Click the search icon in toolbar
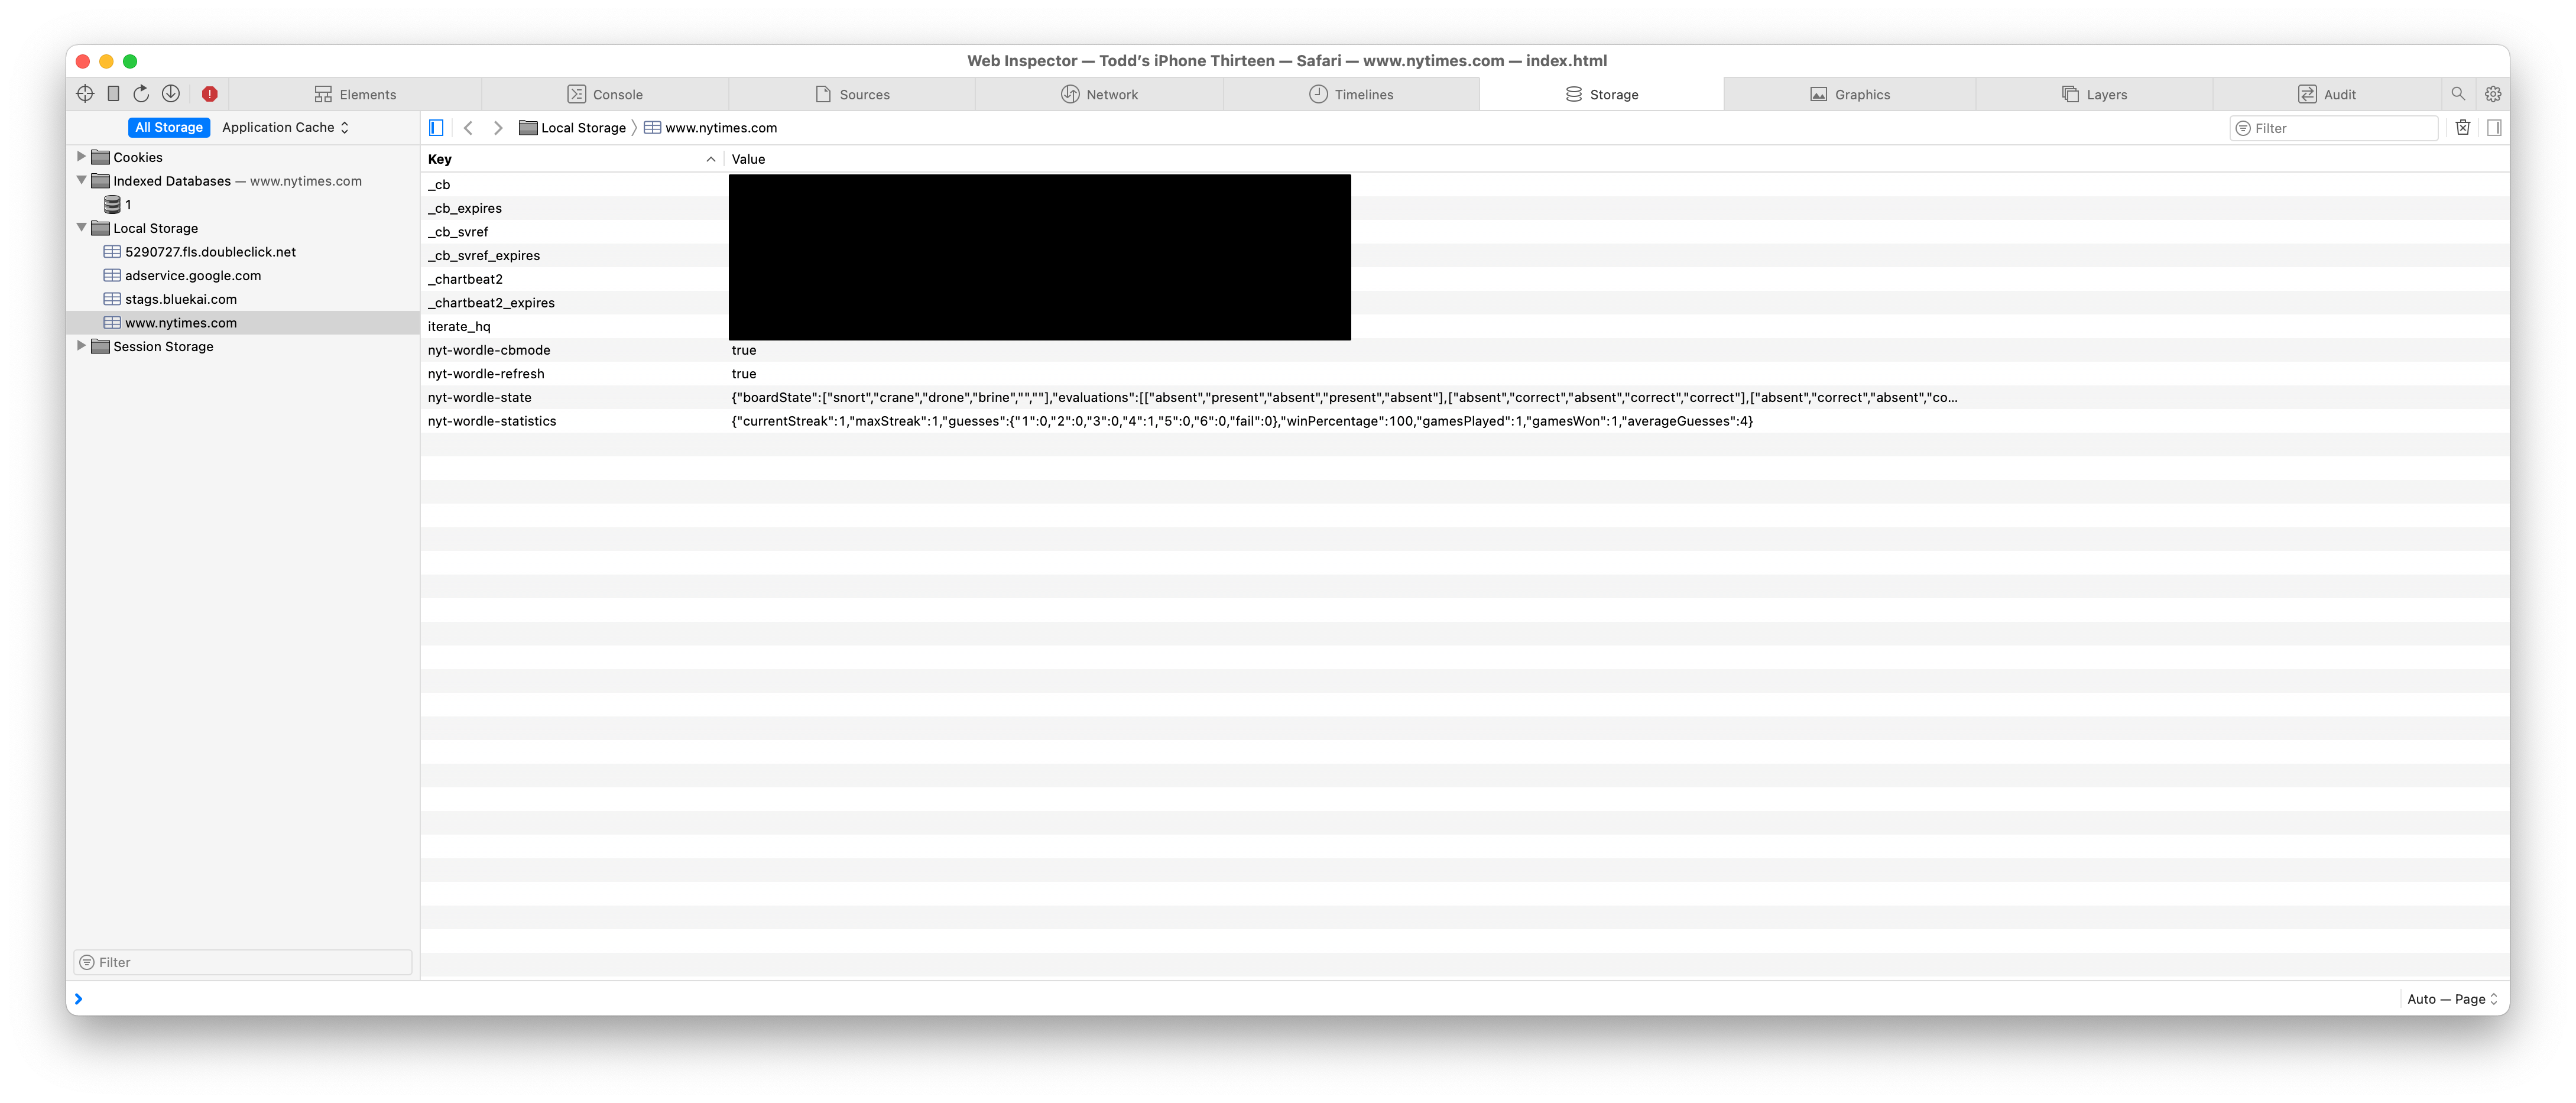2576x1103 pixels. coord(2458,94)
